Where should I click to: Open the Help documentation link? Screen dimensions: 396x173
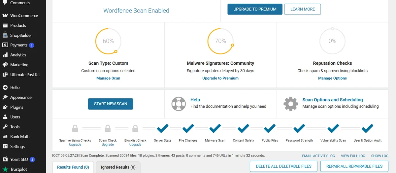pos(195,100)
